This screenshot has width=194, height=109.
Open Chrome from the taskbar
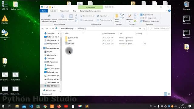pyautogui.click(x=45, y=106)
